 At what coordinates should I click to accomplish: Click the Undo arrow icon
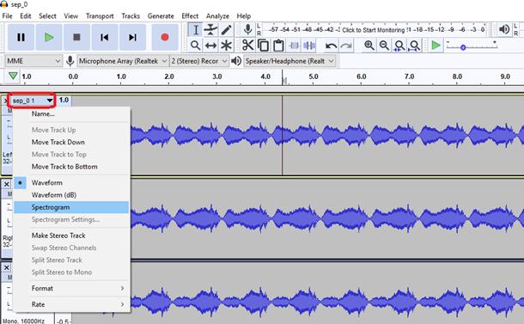[331, 46]
